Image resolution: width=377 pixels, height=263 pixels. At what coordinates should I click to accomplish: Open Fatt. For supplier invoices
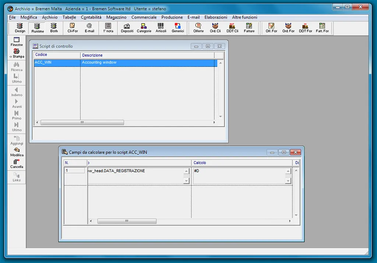click(322, 28)
